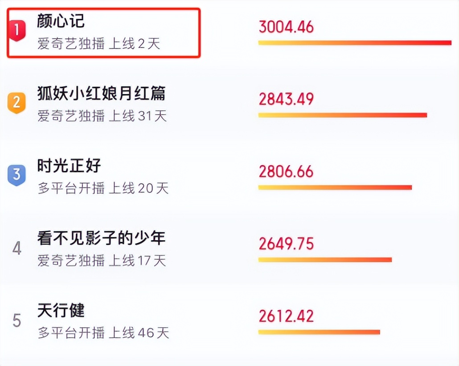Click the blue rank 3 badge
The width and height of the screenshot is (459, 366).
point(16,175)
